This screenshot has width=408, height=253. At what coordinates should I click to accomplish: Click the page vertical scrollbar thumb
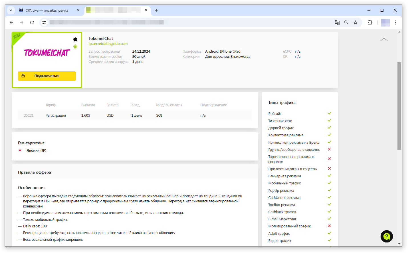[x=399, y=106]
